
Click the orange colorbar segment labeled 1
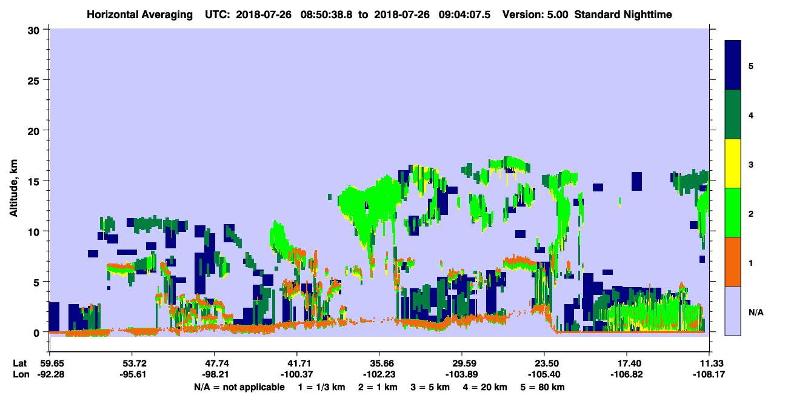733,262
